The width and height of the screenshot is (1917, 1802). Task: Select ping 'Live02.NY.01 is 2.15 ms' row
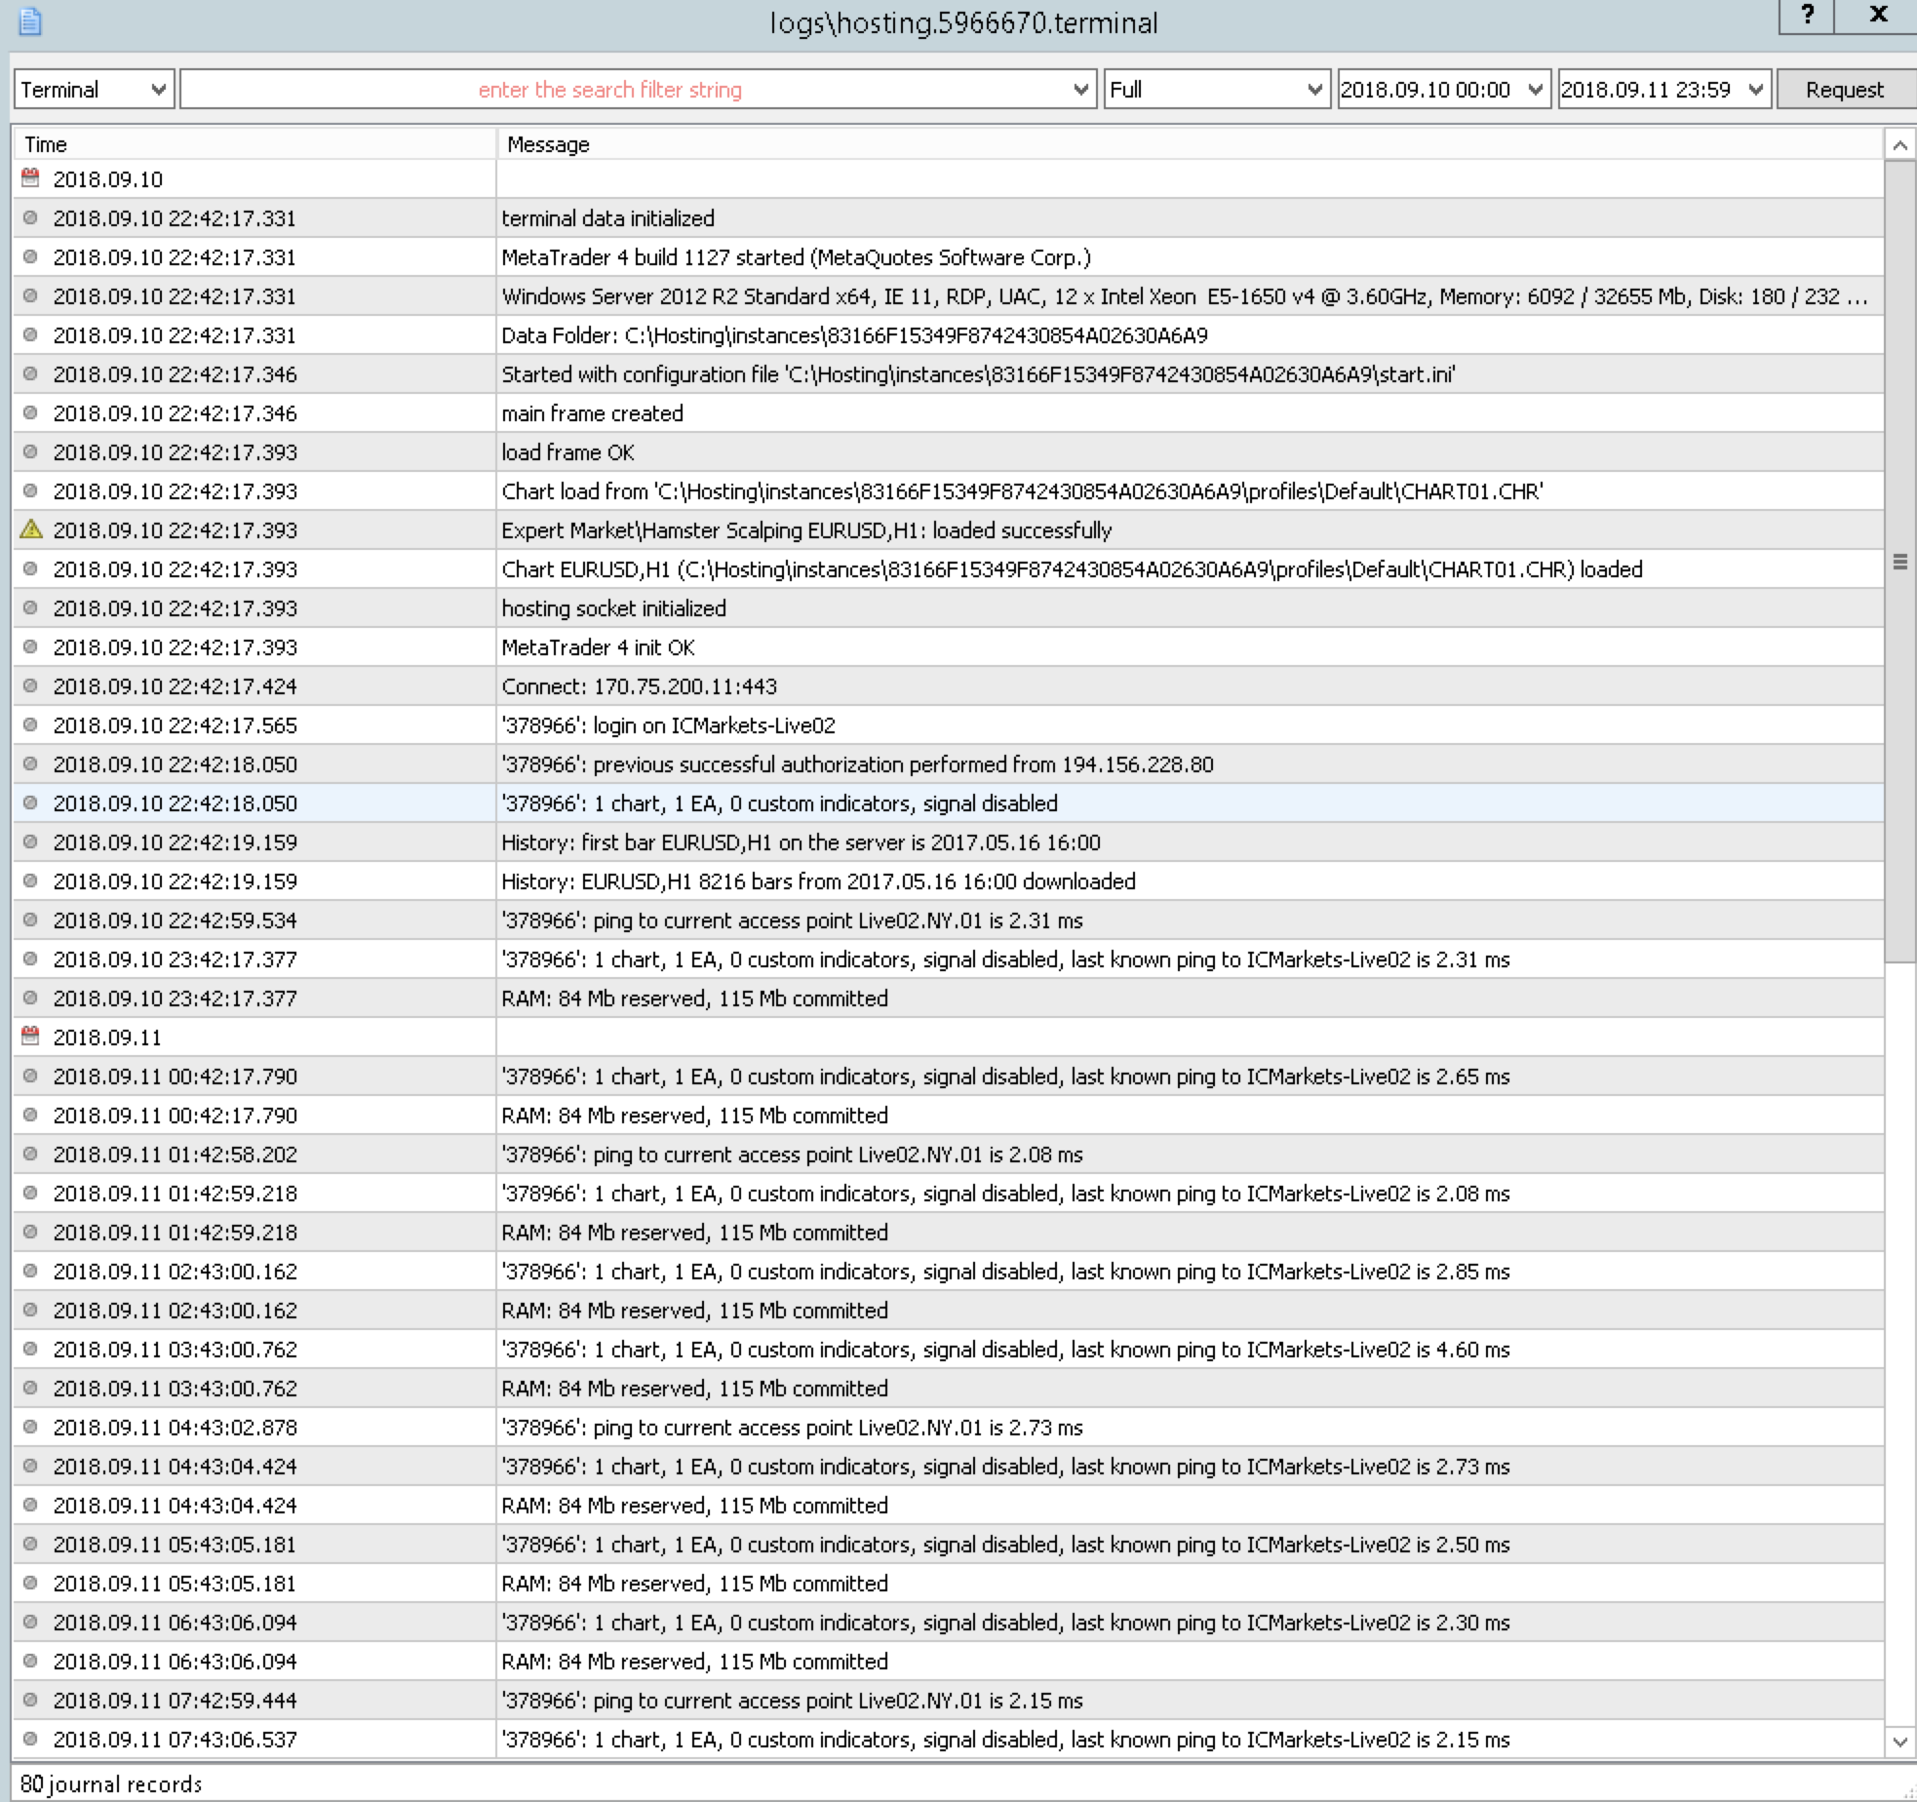948,1700
